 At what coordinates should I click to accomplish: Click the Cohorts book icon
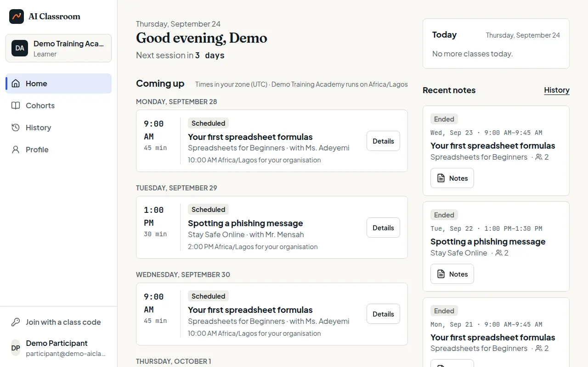point(16,106)
